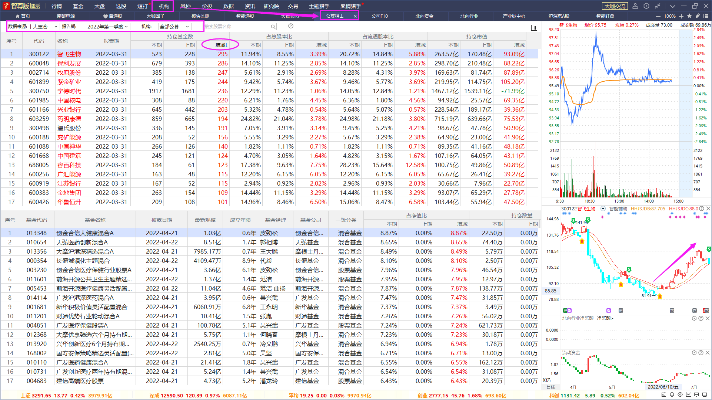Close the 公募狙击 tab
The width and height of the screenshot is (712, 400).
point(355,16)
